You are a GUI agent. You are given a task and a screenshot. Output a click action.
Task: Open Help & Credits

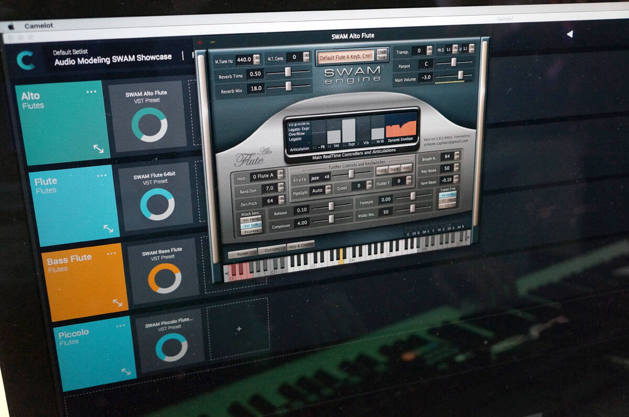(301, 245)
